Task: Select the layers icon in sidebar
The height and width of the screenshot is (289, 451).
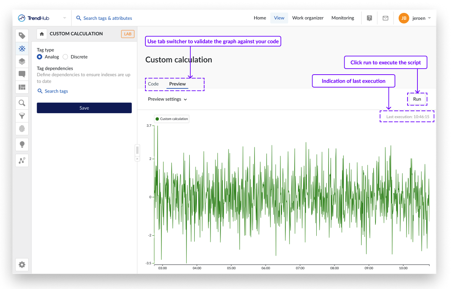Action: pos(22,61)
